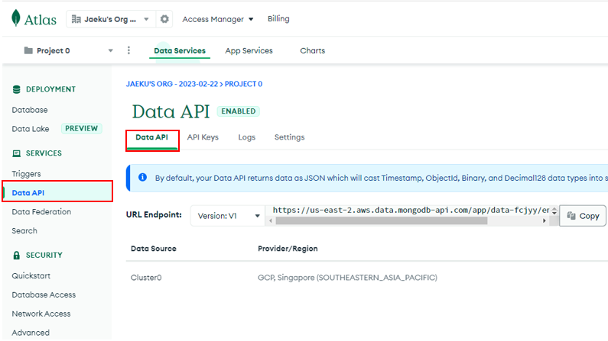Click the URL field left scroll arrow

[x=271, y=220]
